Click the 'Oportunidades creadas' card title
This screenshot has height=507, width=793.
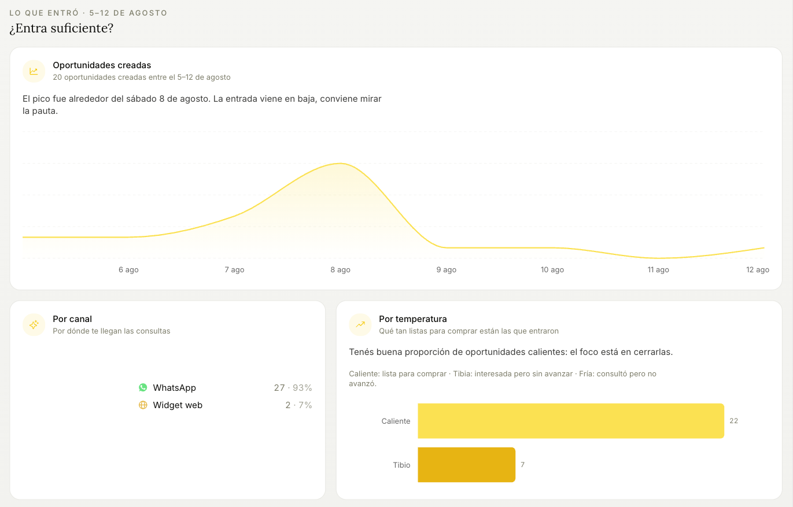[102, 65]
